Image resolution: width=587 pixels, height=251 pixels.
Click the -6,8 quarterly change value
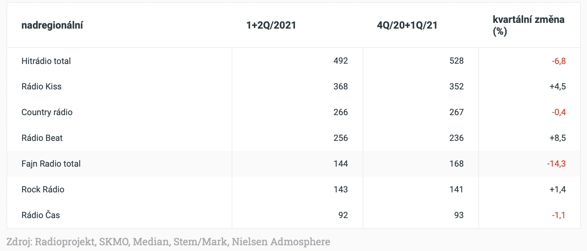tap(558, 61)
